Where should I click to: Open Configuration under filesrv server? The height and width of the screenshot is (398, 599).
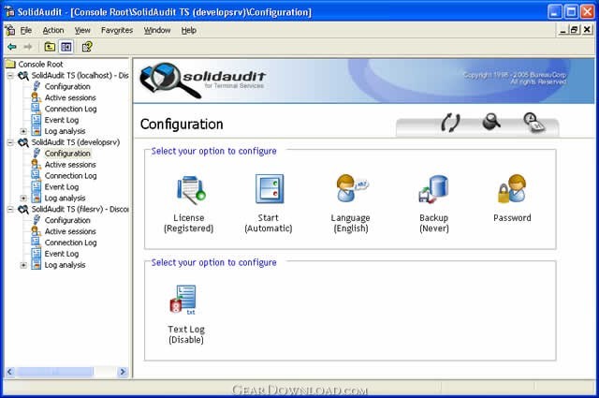point(67,220)
